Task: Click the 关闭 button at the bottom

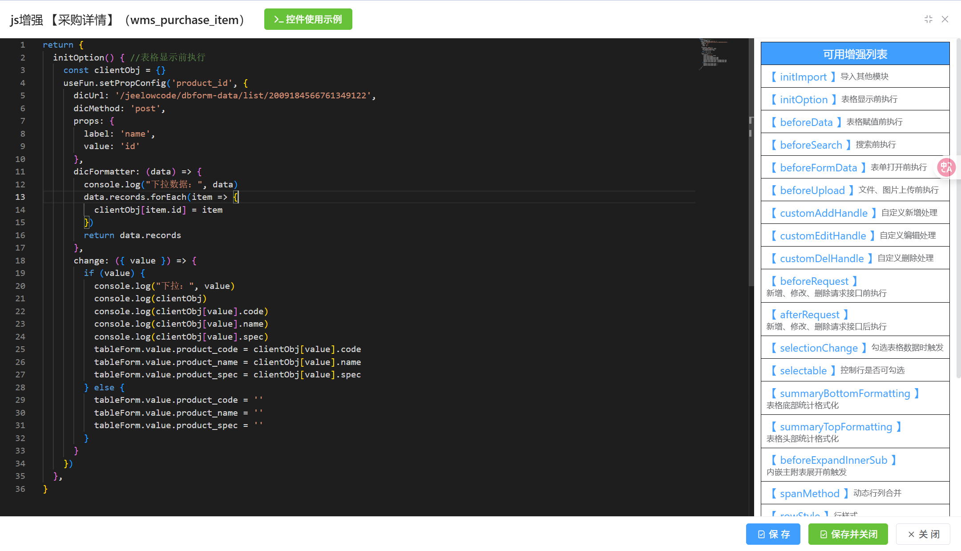Action: click(923, 534)
